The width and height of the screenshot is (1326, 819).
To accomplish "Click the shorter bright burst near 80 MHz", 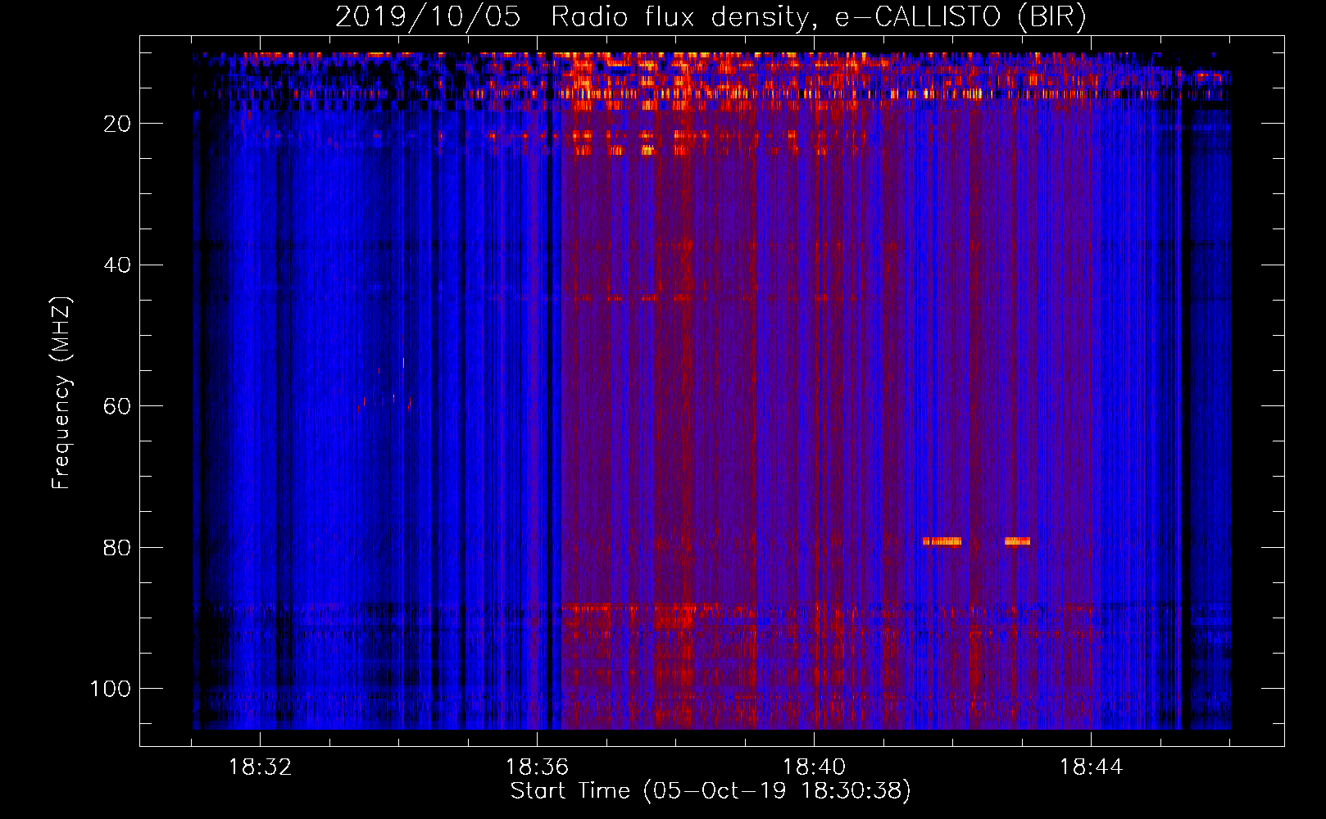I will [x=1017, y=541].
